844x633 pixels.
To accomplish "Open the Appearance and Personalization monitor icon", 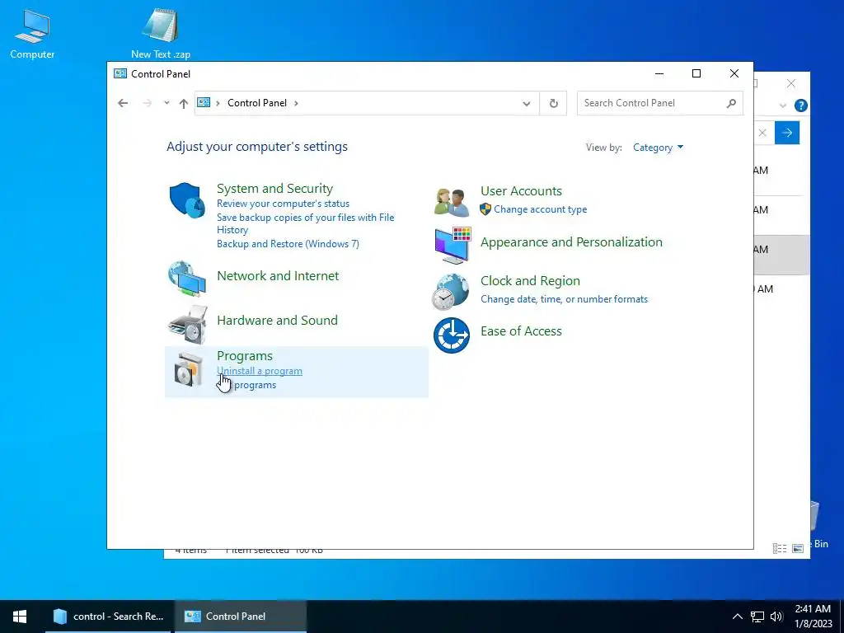I will pyautogui.click(x=452, y=245).
